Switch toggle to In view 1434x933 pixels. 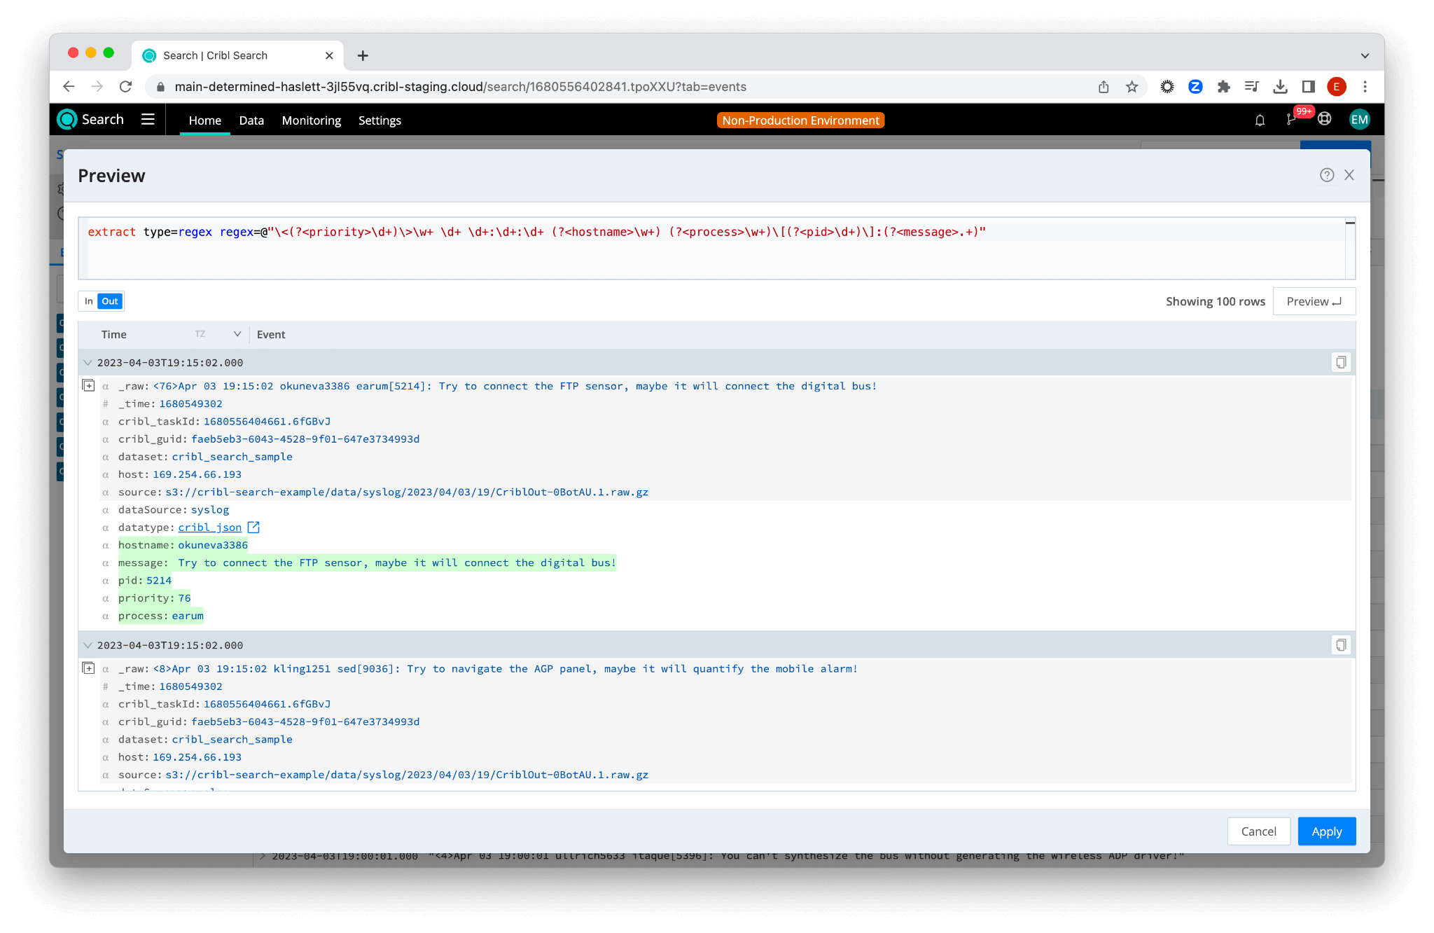89,301
